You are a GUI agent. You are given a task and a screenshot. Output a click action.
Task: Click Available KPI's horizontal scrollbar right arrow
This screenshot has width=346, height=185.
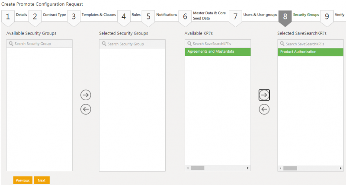pos(248,168)
